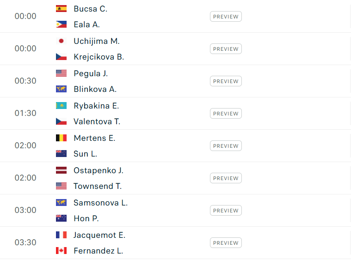Image resolution: width=351 pixels, height=260 pixels.
Task: Click the Philippines flag next to Eala A.
Action: 61,25
